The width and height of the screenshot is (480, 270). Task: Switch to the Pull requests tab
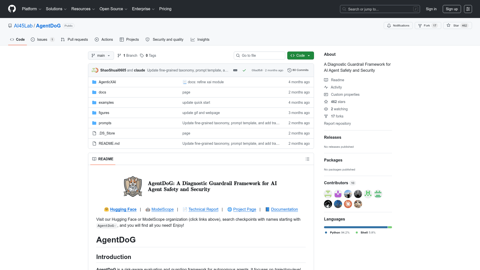click(74, 39)
